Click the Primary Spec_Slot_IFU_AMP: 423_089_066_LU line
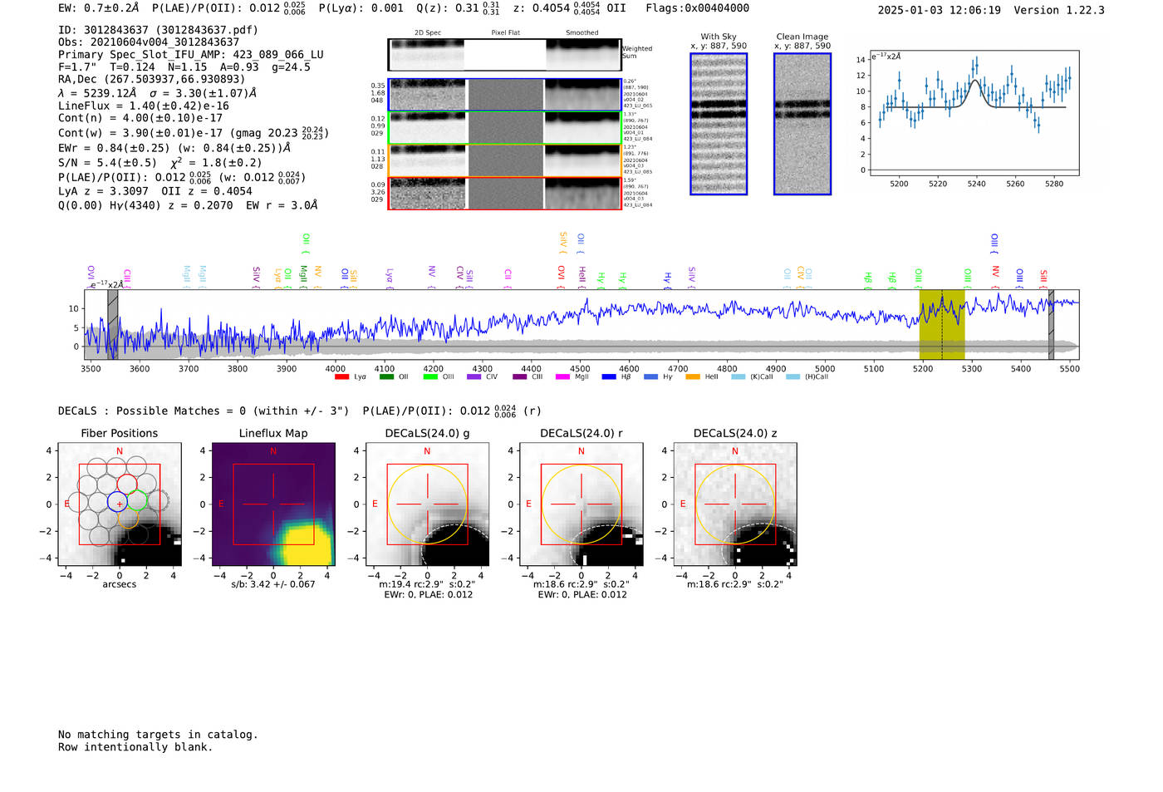 click(191, 55)
